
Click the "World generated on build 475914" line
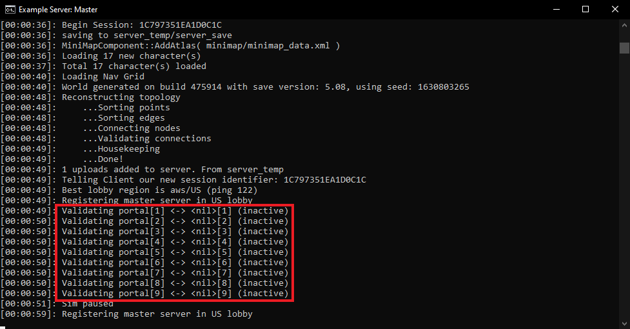(265, 87)
